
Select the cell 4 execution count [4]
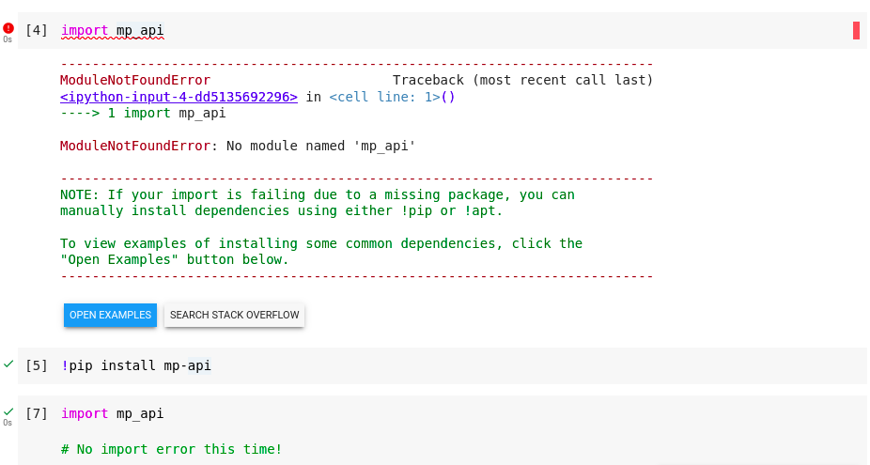click(37, 30)
